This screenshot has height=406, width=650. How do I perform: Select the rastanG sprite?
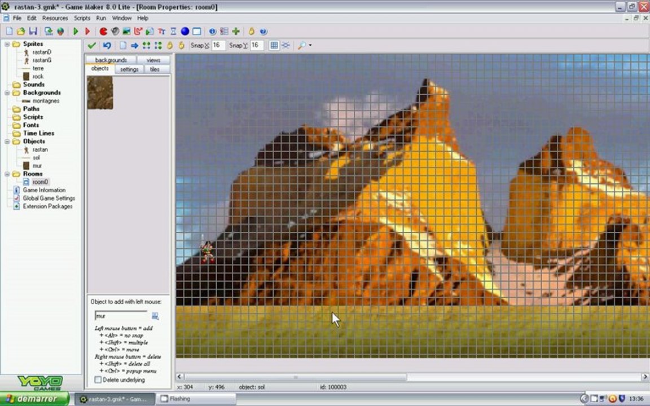point(42,60)
